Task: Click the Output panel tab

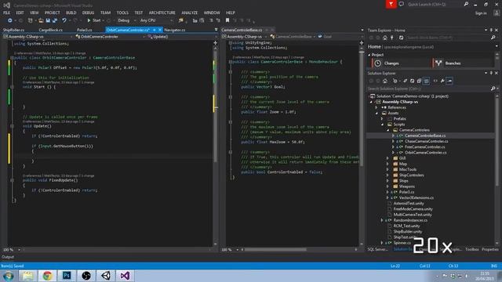Action: [8, 257]
